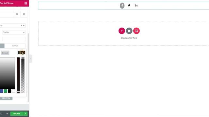Open the widgets grid menu icon
Viewport: 209px width, 117px height.
[25, 3]
